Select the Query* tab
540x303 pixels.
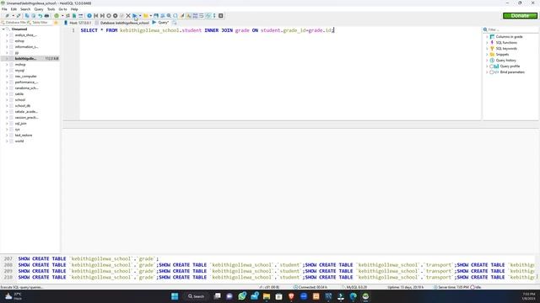click(160, 23)
